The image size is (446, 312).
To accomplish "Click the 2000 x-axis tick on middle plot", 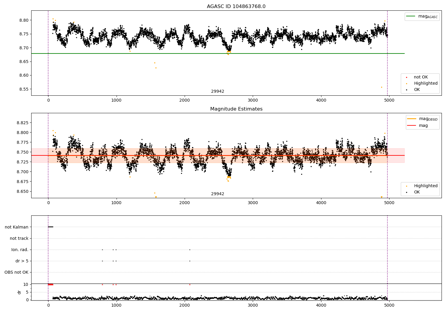I will point(185,203).
